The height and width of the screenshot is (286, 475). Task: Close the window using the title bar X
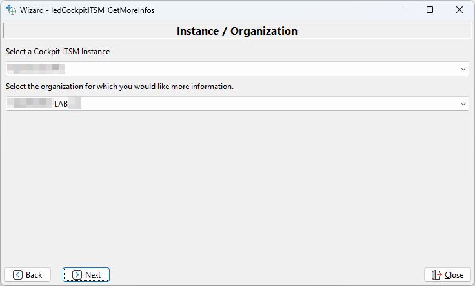click(x=460, y=10)
